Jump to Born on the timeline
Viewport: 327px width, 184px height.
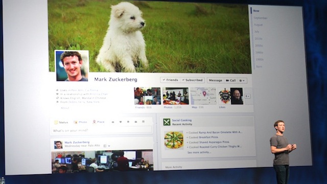click(x=259, y=67)
